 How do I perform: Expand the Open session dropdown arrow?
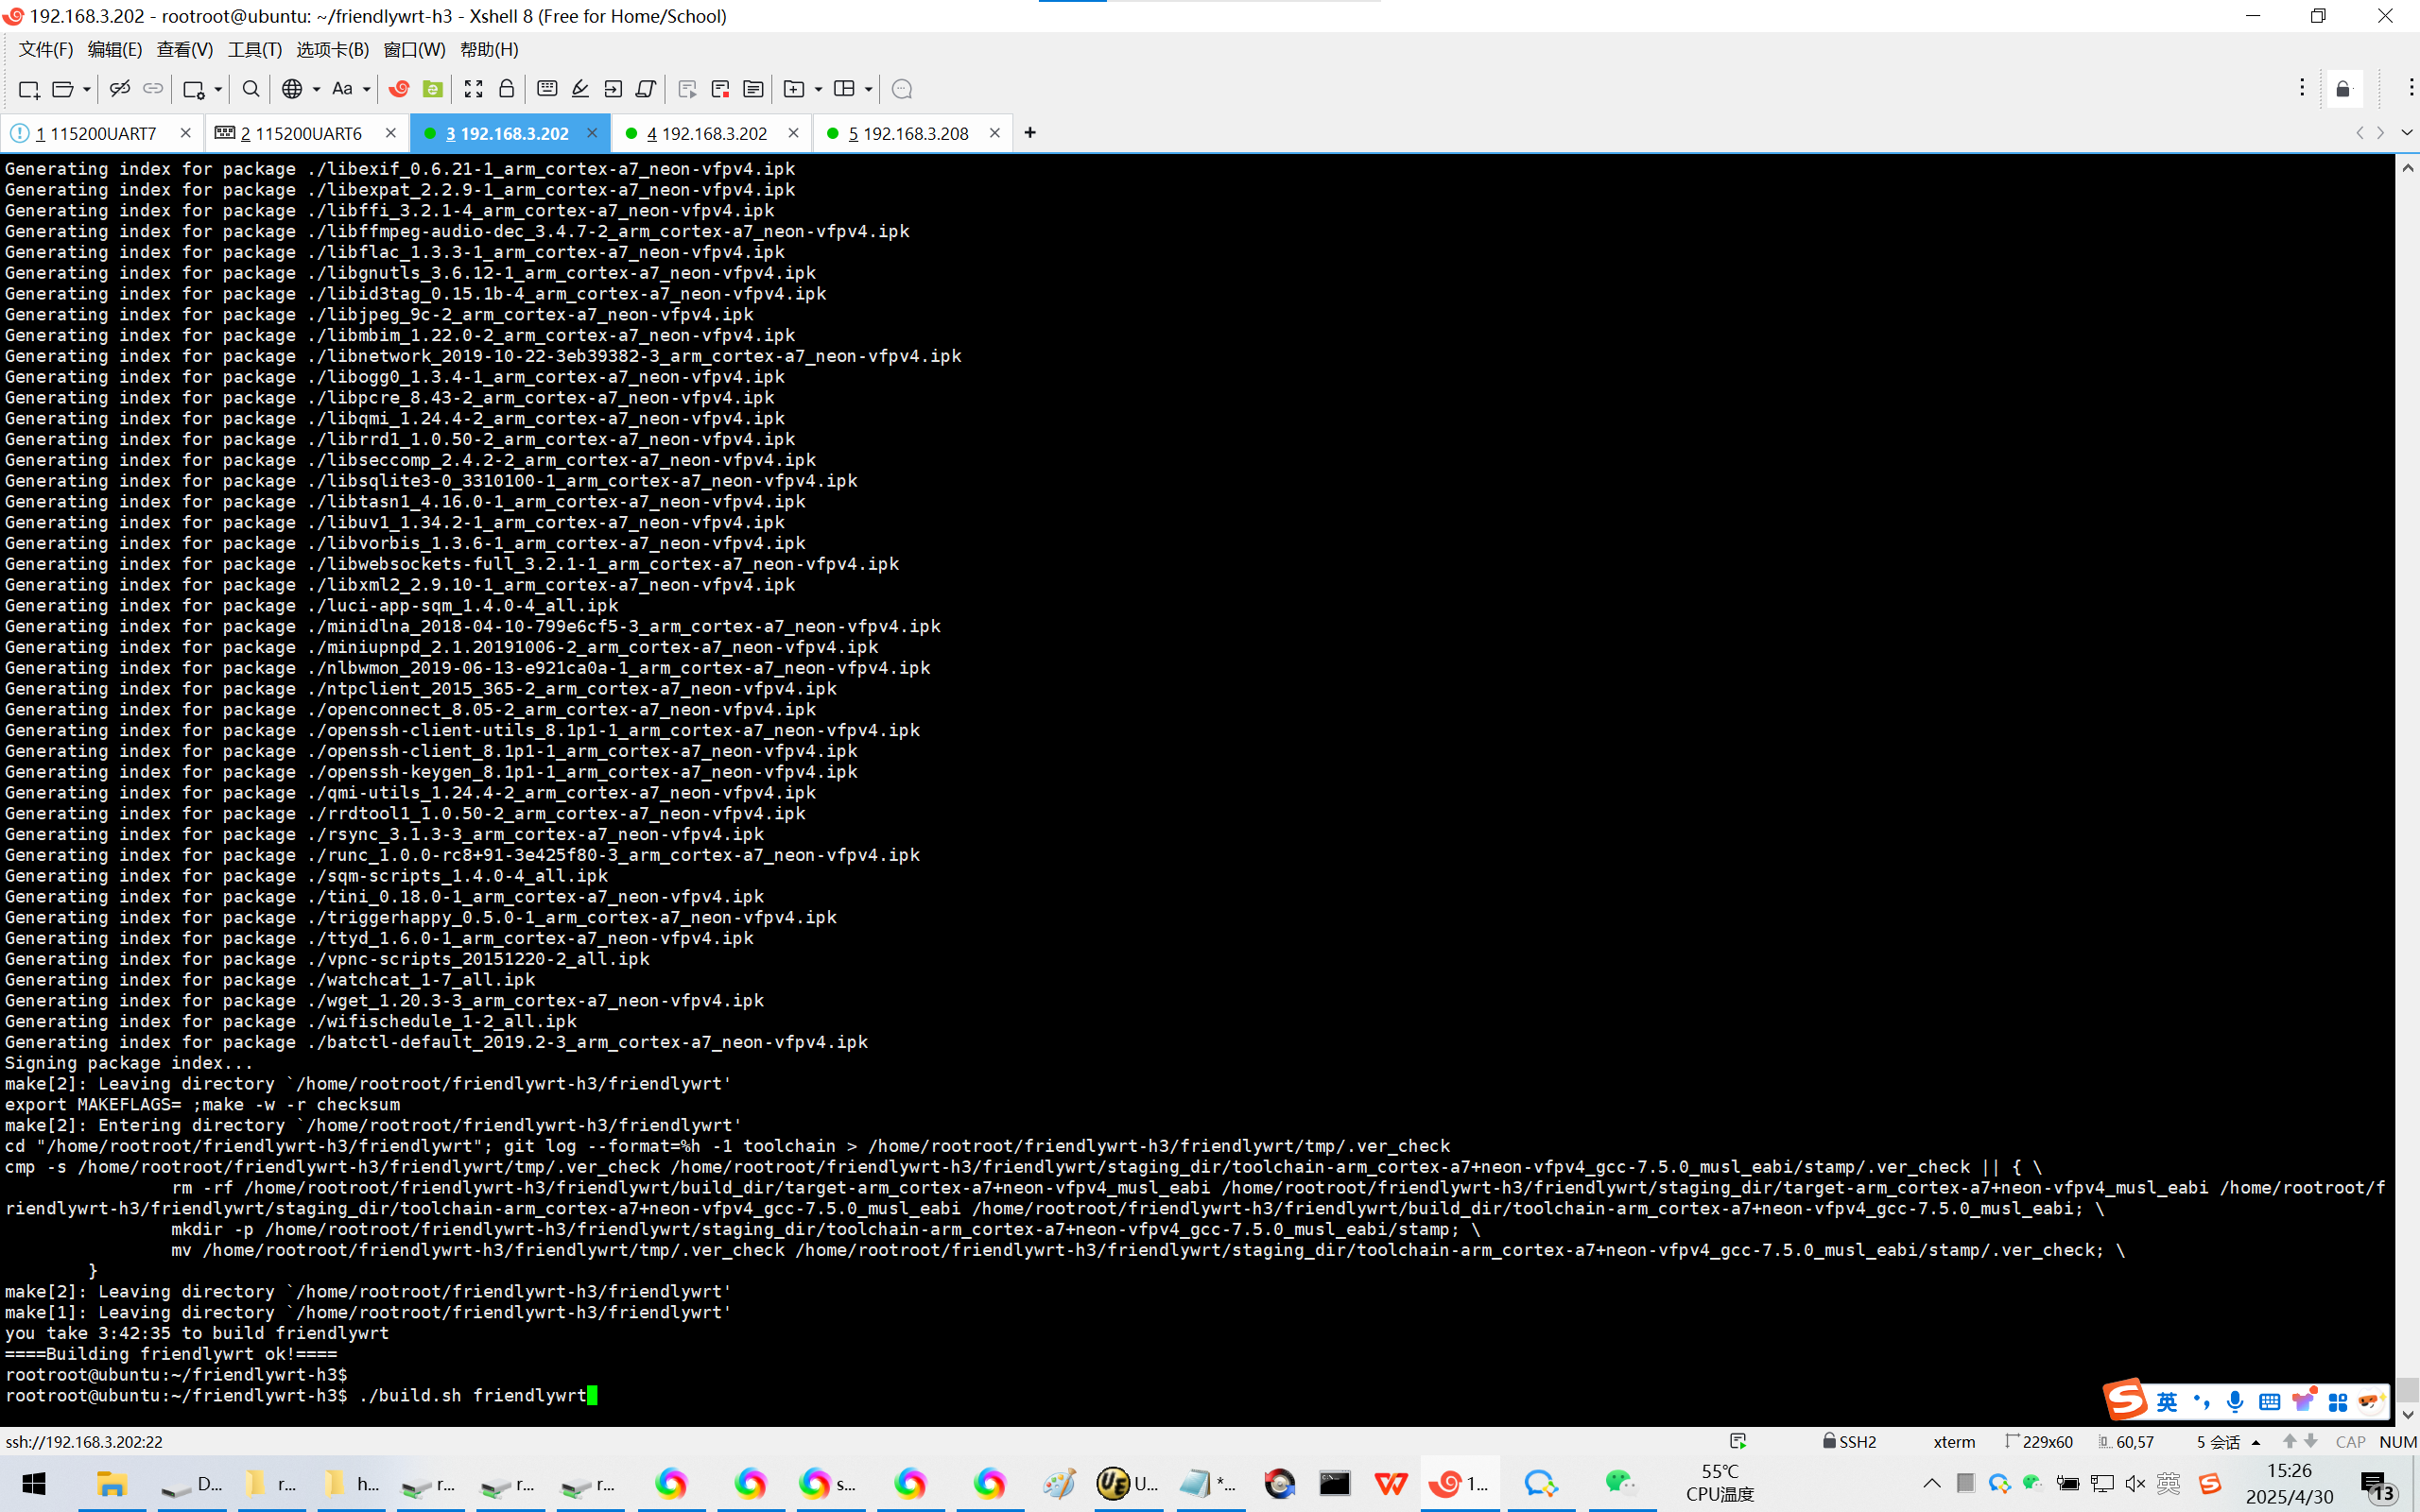tap(87, 89)
